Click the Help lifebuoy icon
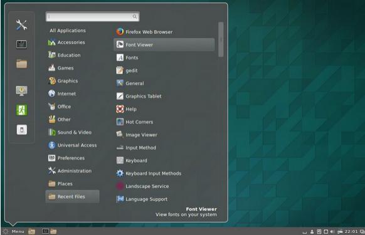The height and width of the screenshot is (235, 365). [x=120, y=109]
